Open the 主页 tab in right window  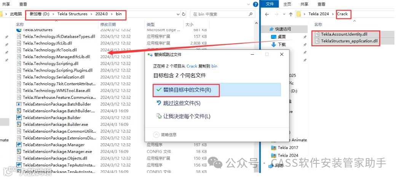coord(287,4)
